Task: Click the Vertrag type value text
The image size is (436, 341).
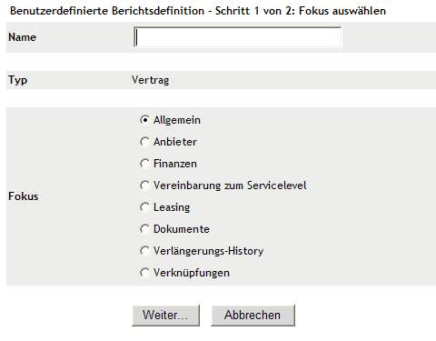Action: pyautogui.click(x=151, y=80)
